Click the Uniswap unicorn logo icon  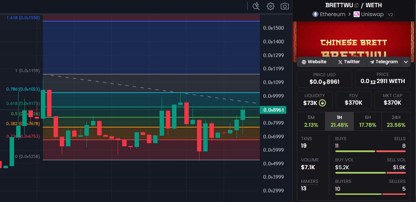(x=356, y=14)
